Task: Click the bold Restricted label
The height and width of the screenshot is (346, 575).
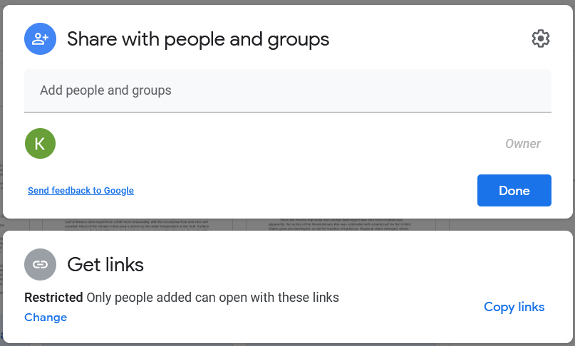Action: pos(53,298)
